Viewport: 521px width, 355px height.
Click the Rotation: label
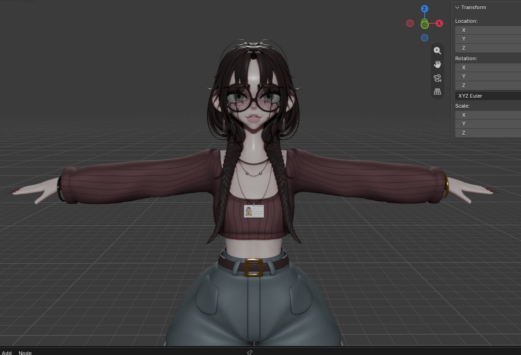[466, 58]
